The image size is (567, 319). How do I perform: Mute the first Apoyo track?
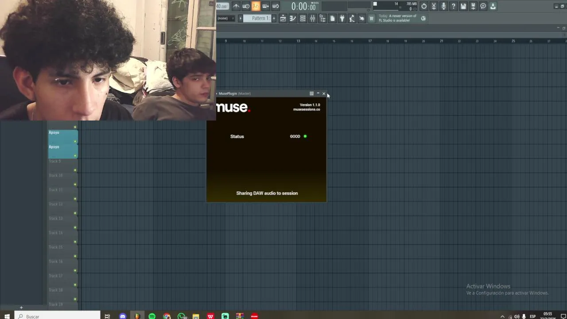[75, 141]
